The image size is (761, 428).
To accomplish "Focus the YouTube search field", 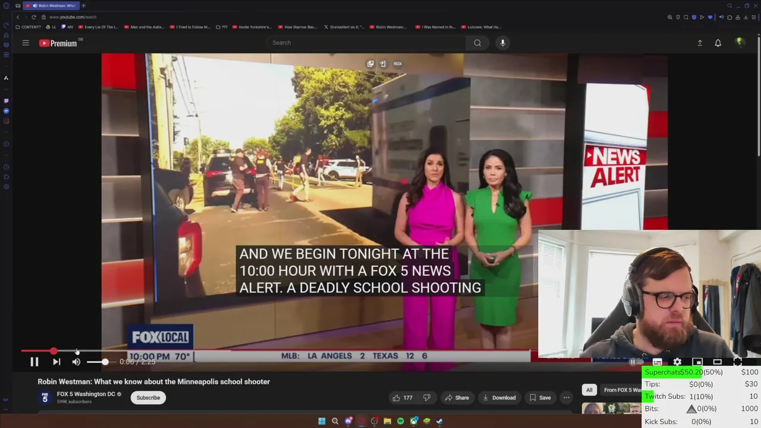I will click(366, 43).
